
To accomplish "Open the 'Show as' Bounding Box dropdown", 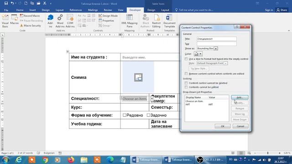I will (216, 49).
